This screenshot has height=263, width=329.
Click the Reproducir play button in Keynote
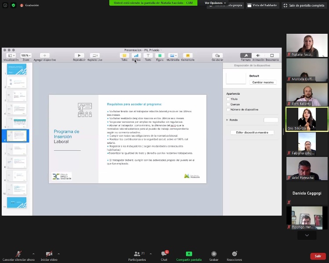pos(79,56)
